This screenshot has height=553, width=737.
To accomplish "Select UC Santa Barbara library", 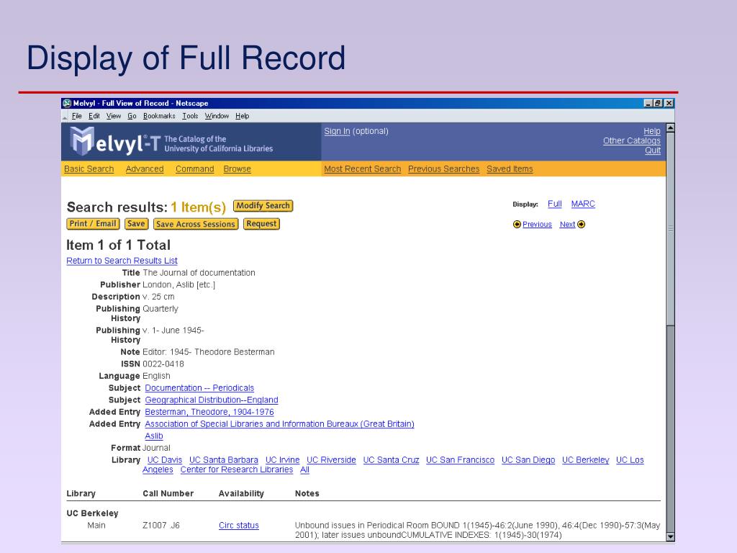I will pyautogui.click(x=224, y=460).
